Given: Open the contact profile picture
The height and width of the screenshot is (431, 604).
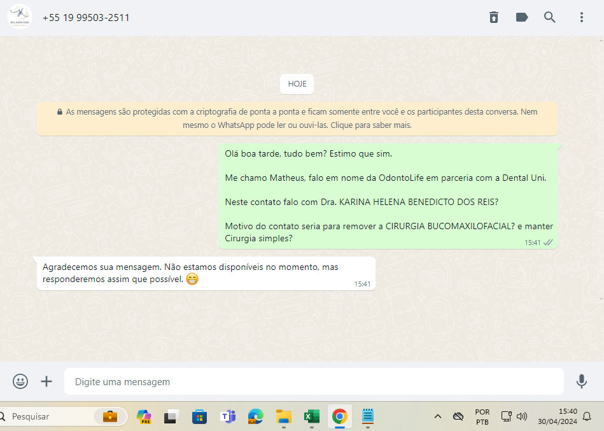Looking at the screenshot, I should pyautogui.click(x=20, y=17).
